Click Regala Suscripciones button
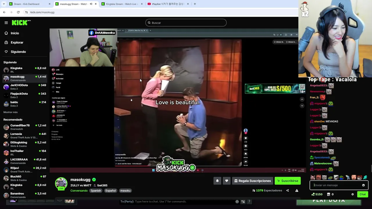 click(x=253, y=181)
